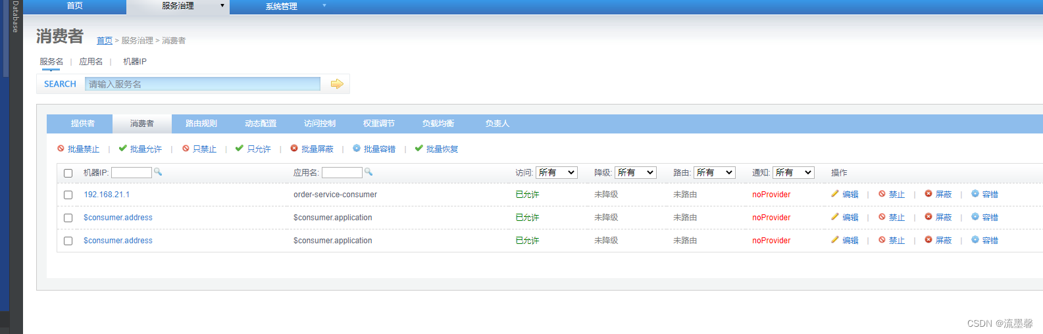Click 容错 icon in 192.168.21.1 row
The width and height of the screenshot is (1043, 334).
[x=975, y=194]
